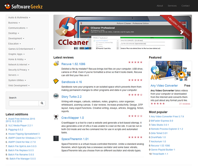Viewport: 198px width, 166px height.
Task: Open the Sandboxie 4.16 review
Action: [72, 82]
